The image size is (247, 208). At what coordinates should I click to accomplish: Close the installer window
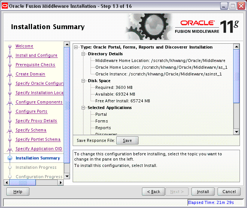(241, 6)
